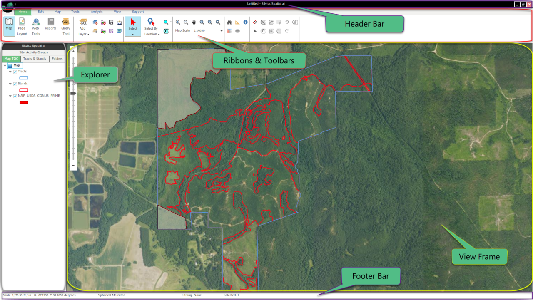Click the Silvi Activity Groups button
Screen dimensions: 533x300
pos(33,52)
